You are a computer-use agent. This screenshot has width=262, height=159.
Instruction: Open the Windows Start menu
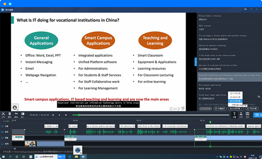[x=3, y=157]
